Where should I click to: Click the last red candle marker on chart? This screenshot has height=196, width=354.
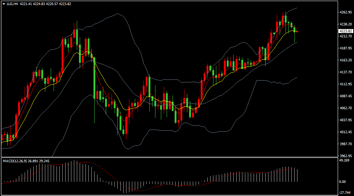point(297,32)
